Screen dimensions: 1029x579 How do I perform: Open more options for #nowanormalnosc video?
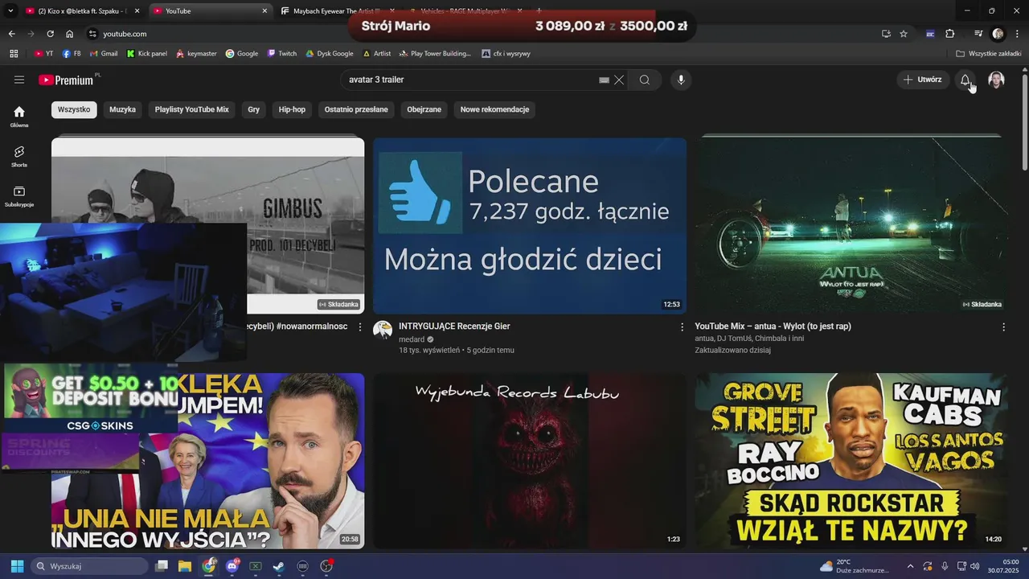pos(360,327)
